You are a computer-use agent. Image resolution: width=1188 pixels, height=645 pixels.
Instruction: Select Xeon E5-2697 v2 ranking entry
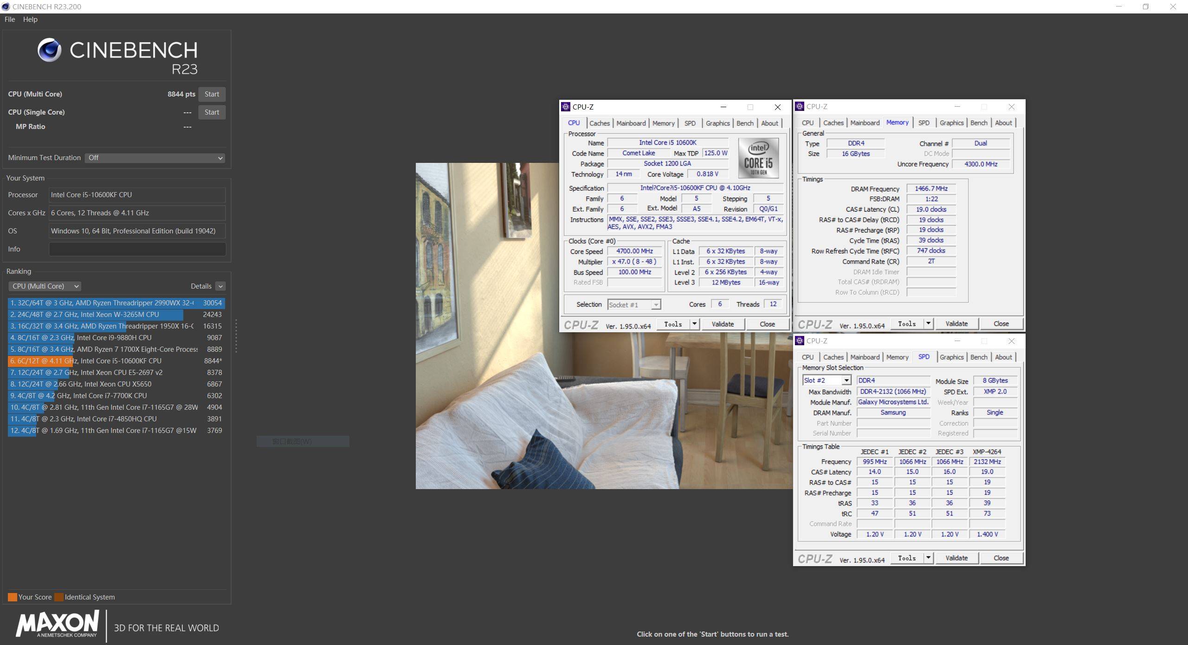[x=116, y=373]
